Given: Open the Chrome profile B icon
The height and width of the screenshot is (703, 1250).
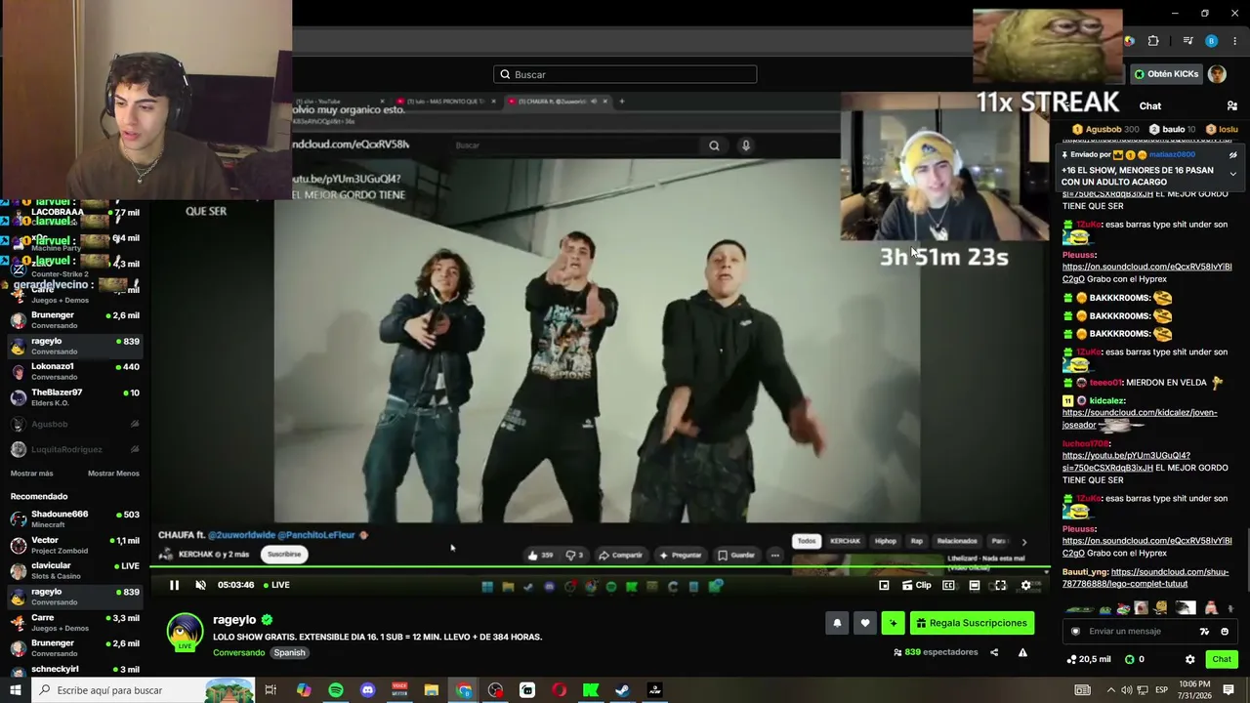Looking at the screenshot, I should (1211, 41).
